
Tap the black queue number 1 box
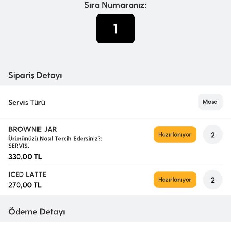pos(115,29)
